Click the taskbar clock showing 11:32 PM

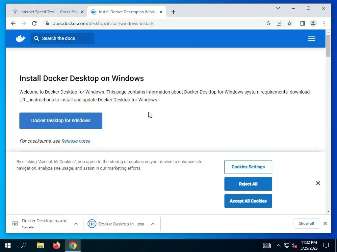click(x=309, y=245)
